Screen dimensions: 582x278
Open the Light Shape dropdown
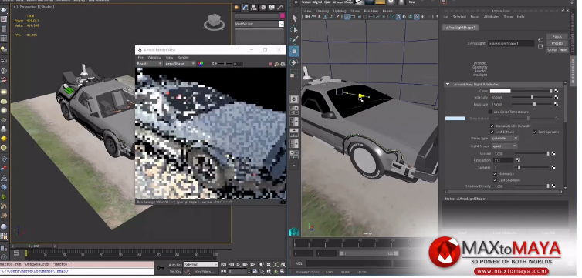coord(504,146)
